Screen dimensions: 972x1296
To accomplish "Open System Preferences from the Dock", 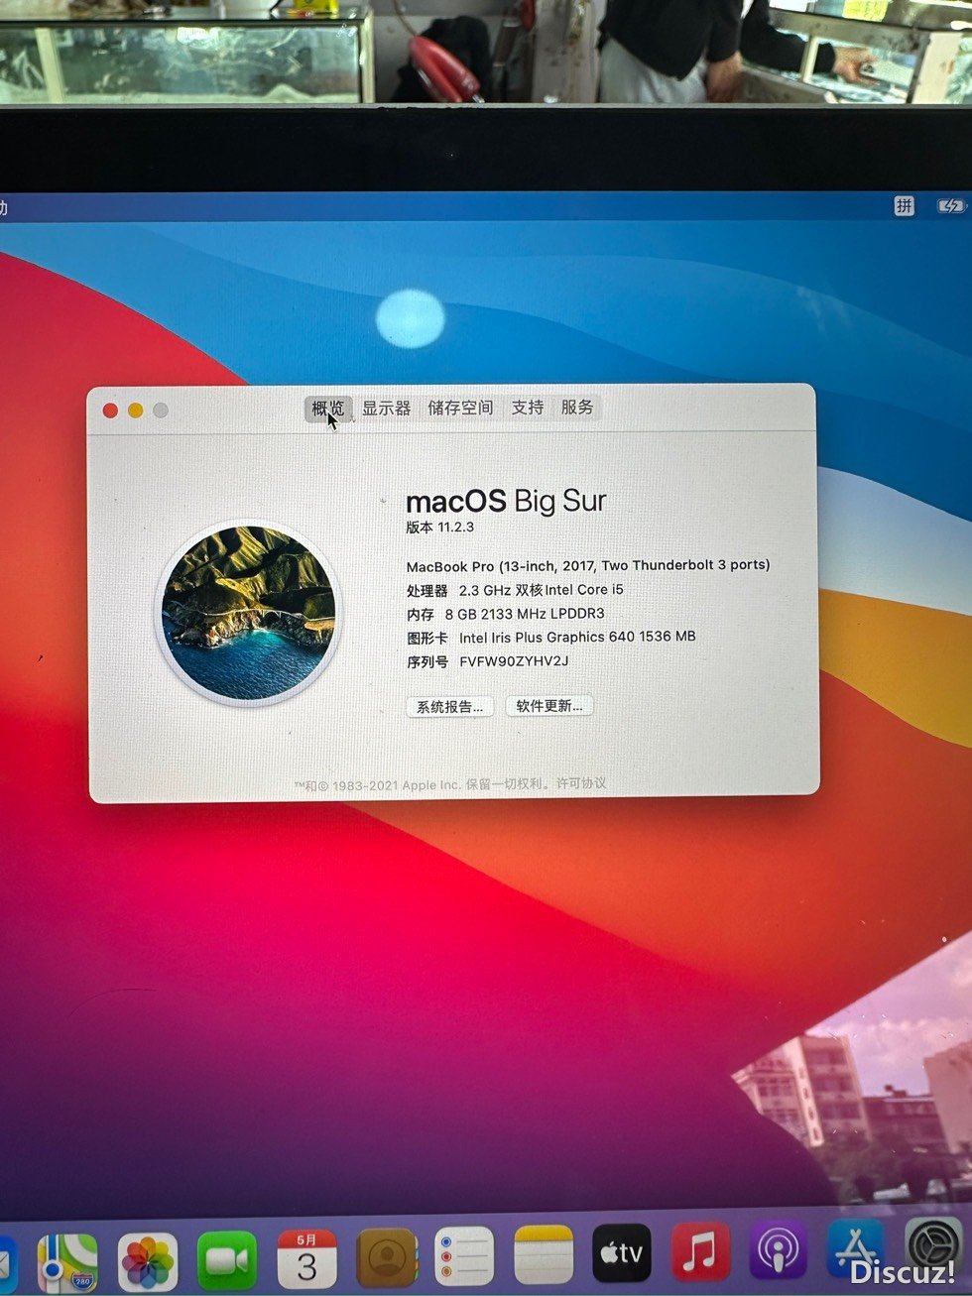I will point(934,1246).
